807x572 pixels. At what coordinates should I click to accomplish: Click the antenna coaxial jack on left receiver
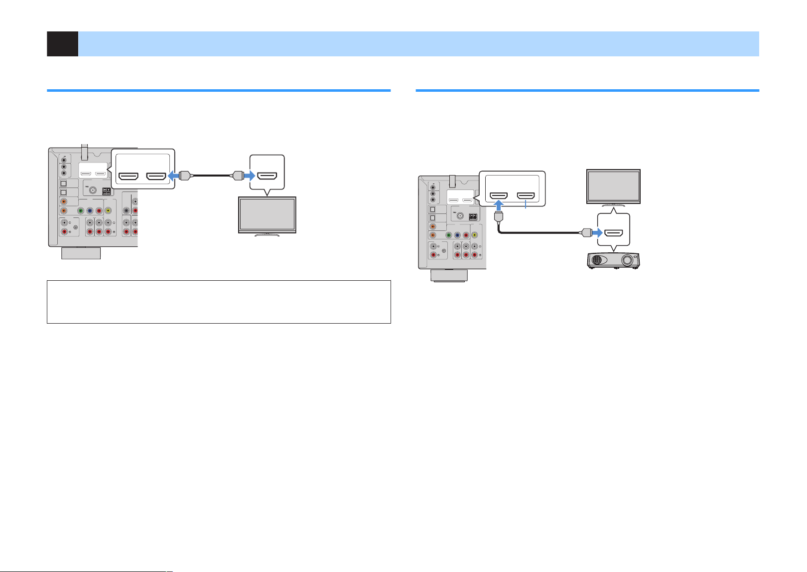[x=92, y=191]
